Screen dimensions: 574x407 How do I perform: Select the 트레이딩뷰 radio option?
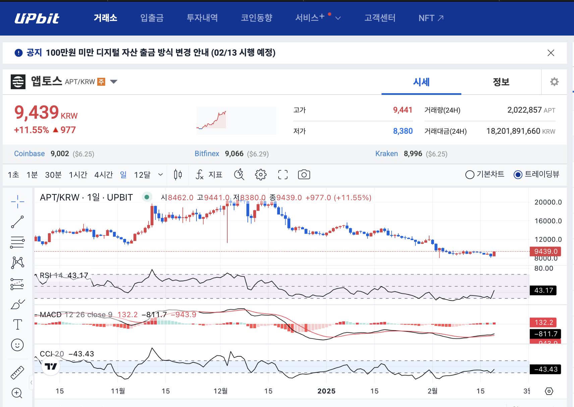(536, 174)
